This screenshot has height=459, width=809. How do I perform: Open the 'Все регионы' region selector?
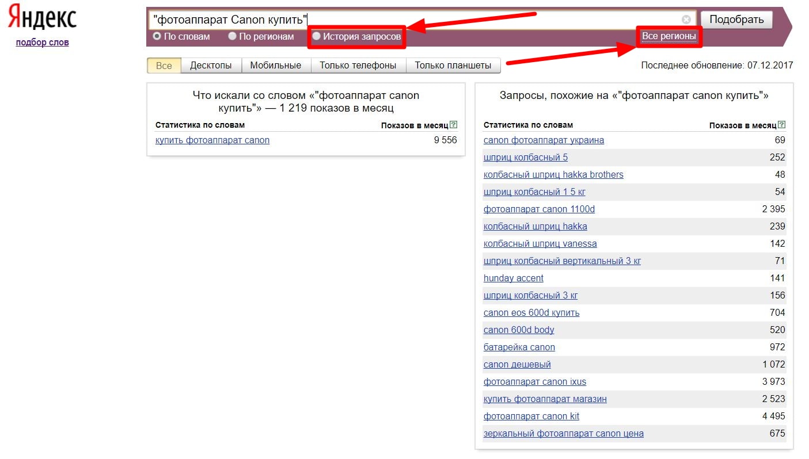[669, 36]
